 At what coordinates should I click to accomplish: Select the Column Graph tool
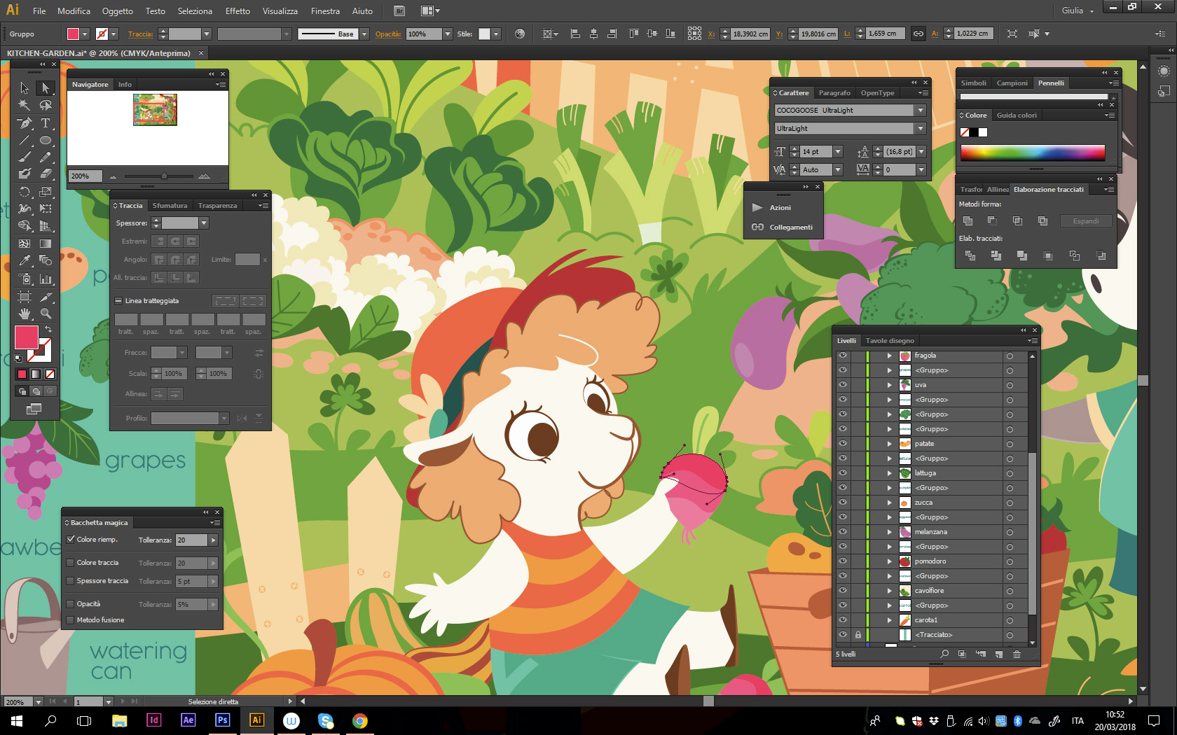(x=46, y=279)
